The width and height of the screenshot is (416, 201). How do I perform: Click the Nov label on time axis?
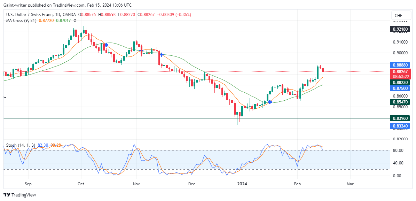click(136, 184)
